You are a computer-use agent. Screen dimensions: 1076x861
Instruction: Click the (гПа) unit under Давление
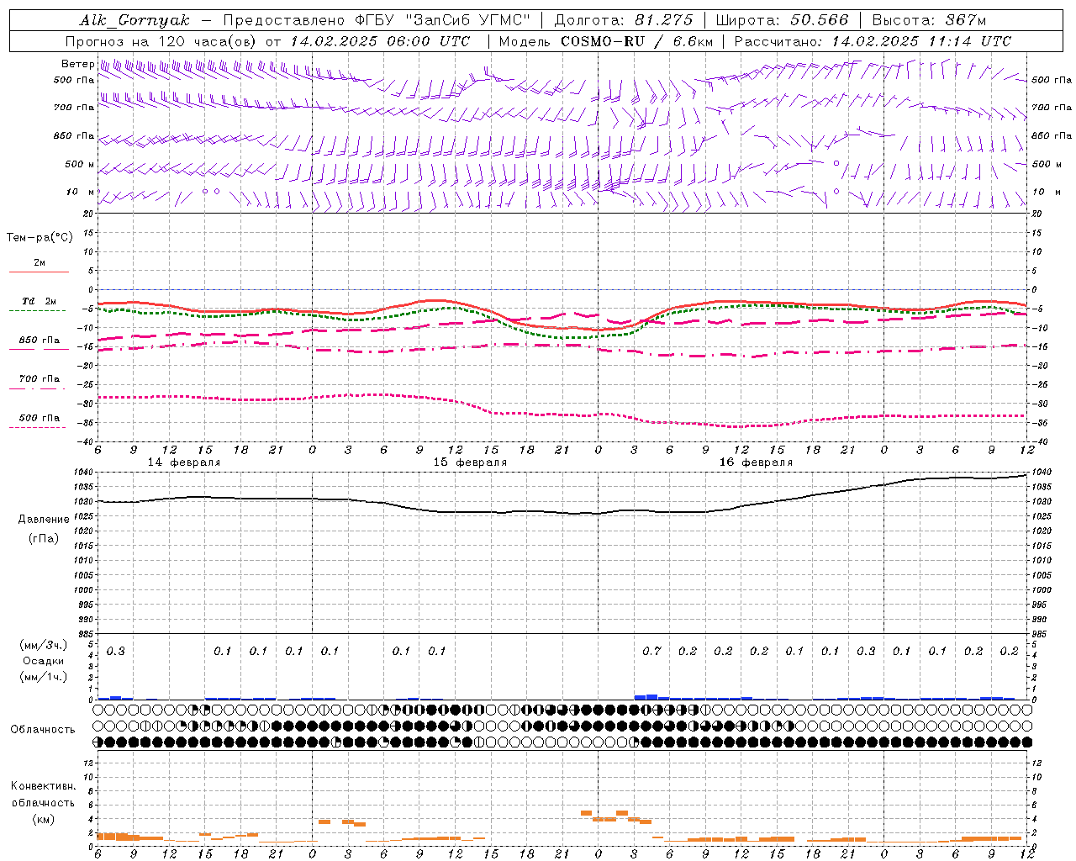click(x=44, y=538)
